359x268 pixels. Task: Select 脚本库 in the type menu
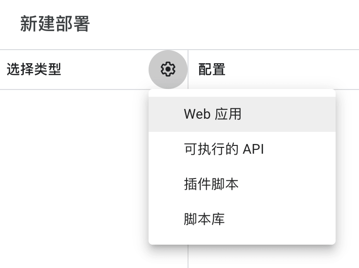[242, 219]
